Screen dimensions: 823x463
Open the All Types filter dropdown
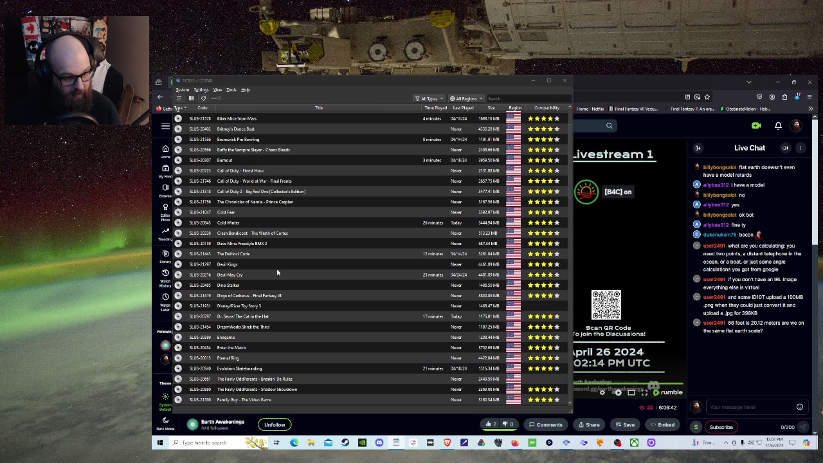click(x=428, y=98)
